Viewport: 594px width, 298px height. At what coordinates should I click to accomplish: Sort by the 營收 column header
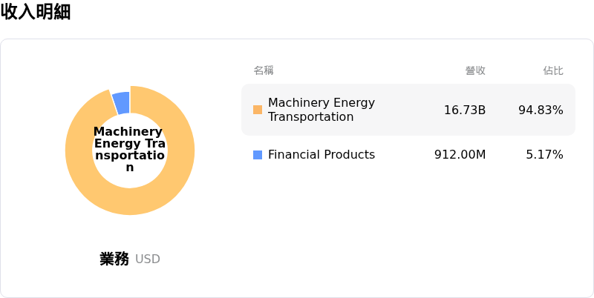[475, 70]
